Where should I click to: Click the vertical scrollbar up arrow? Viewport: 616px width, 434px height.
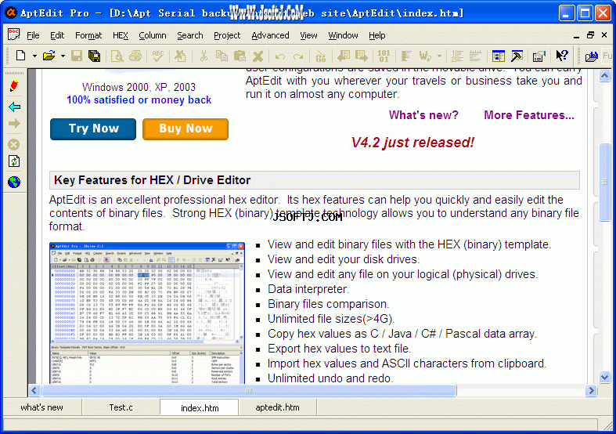click(x=604, y=75)
